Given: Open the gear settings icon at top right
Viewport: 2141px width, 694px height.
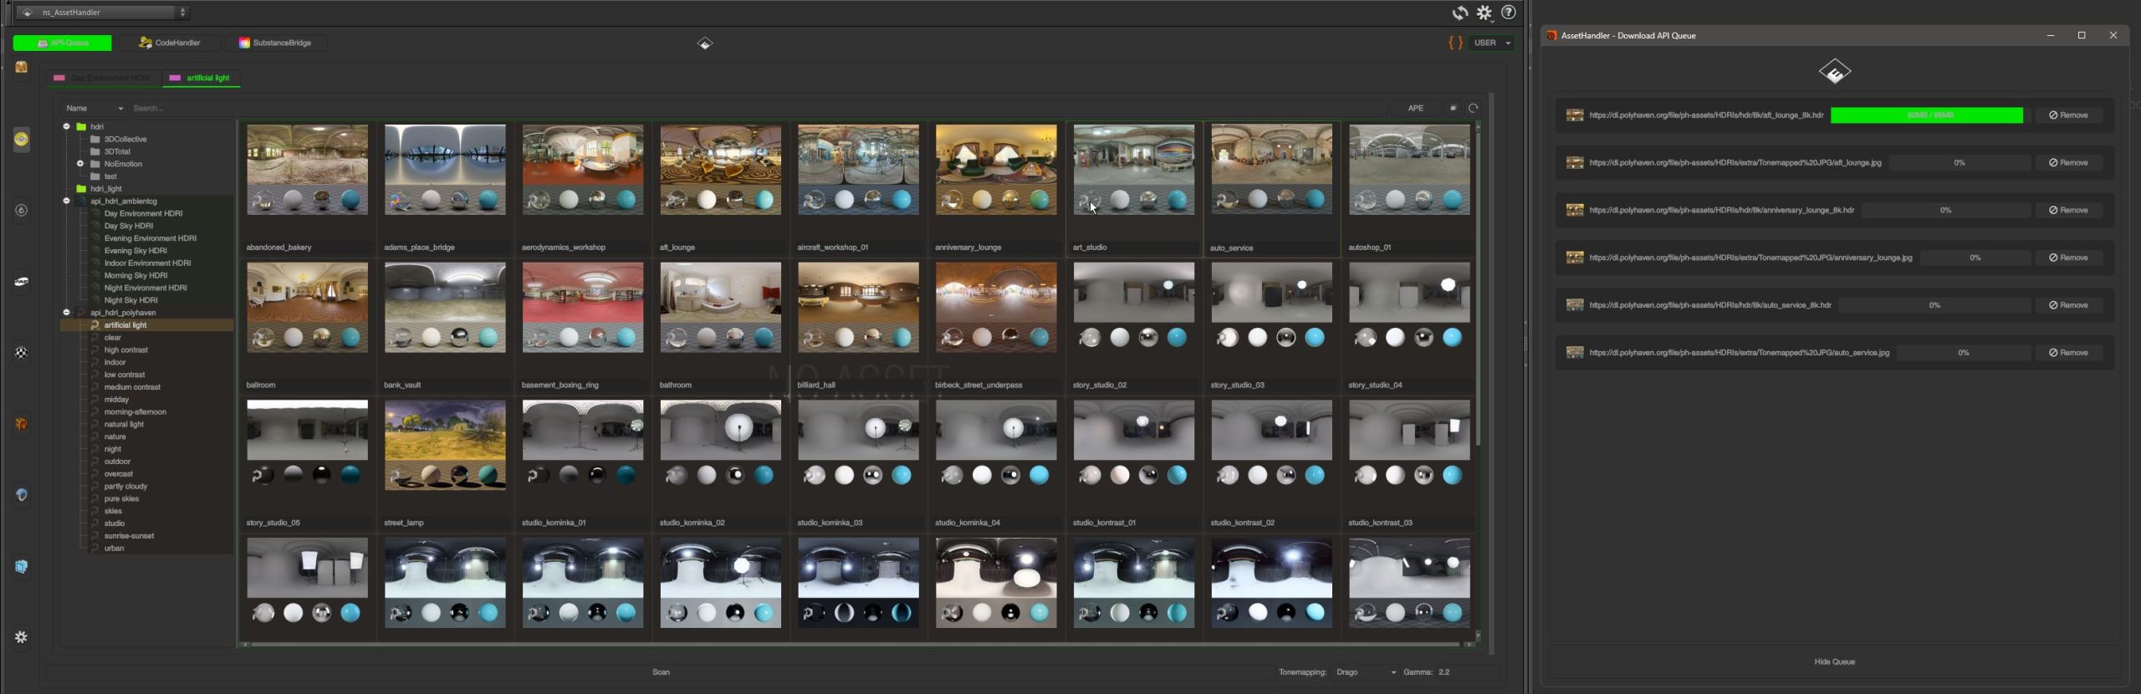Looking at the screenshot, I should pyautogui.click(x=1484, y=13).
